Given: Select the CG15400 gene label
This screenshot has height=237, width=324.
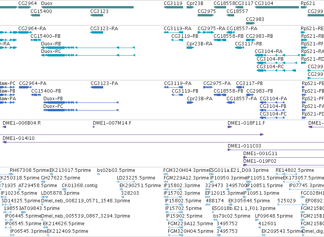Looking at the screenshot, I should pyautogui.click(x=41, y=11).
